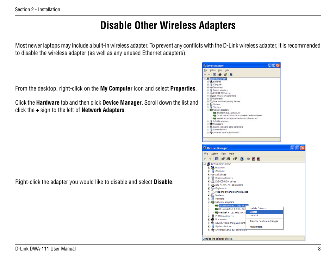The width and height of the screenshot is (336, 260).
Task: Click Scan for hardware monitor icon, lower toolbar
Action: click(242, 159)
